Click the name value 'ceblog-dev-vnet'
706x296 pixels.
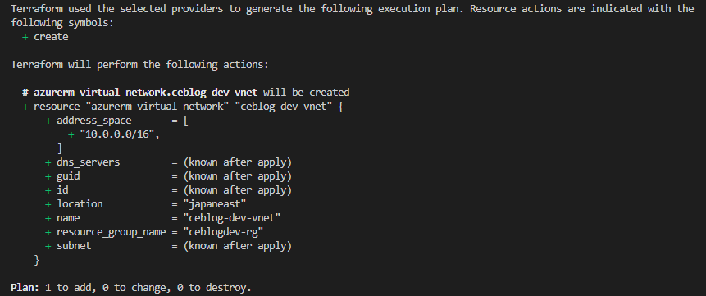click(232, 218)
